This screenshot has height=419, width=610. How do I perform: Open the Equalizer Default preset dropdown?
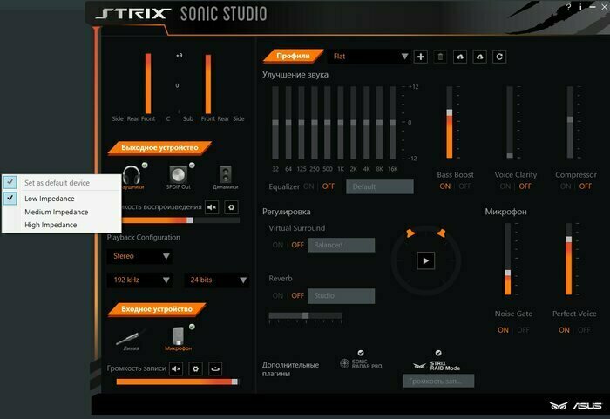[x=380, y=186]
